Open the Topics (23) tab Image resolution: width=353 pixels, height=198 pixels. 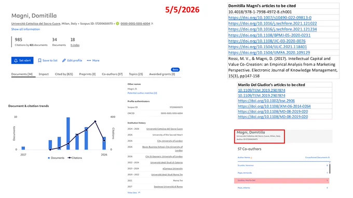tap(136, 74)
